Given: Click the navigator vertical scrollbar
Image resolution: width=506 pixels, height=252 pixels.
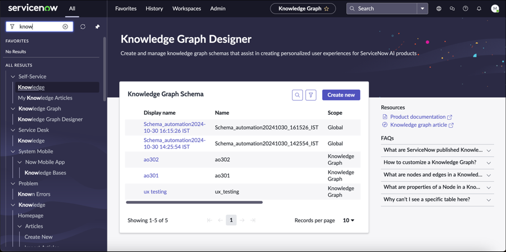Looking at the screenshot, I should (105, 69).
